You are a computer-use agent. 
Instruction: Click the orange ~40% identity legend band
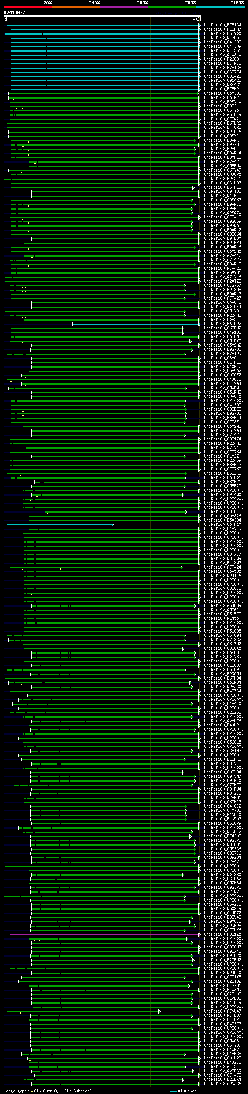76,7
